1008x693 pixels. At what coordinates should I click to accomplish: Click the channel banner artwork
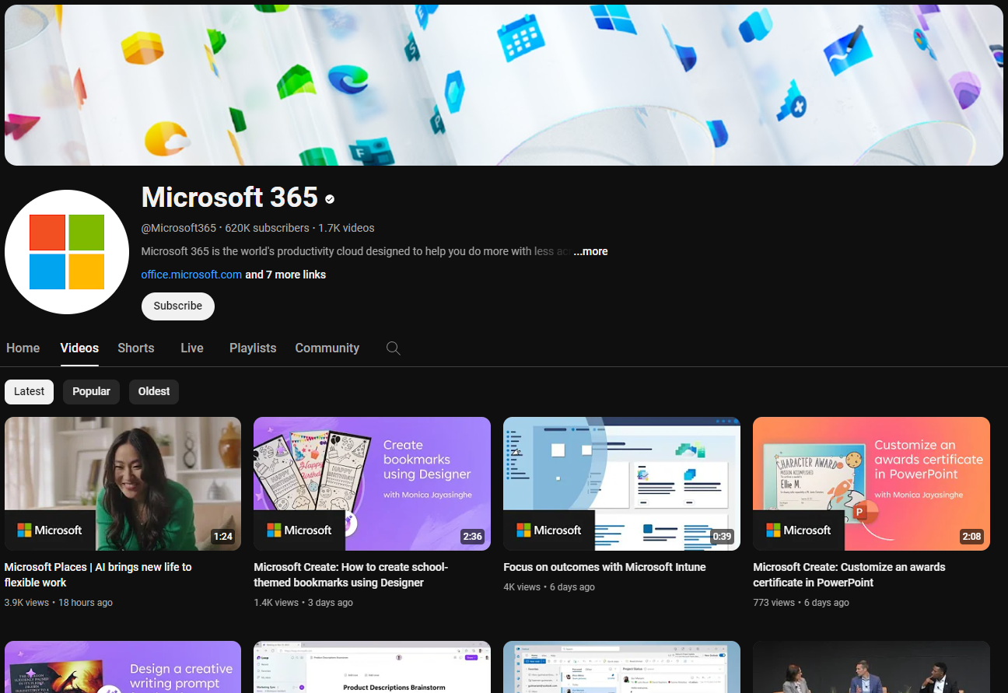click(x=504, y=84)
